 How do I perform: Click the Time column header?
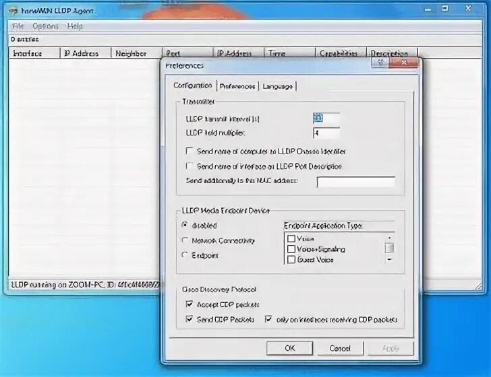click(289, 53)
